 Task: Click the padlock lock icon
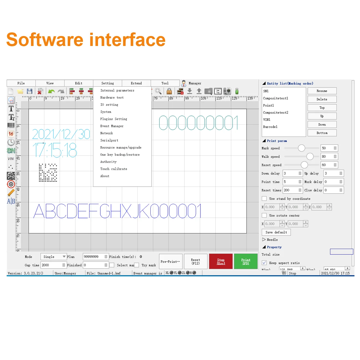point(169,91)
